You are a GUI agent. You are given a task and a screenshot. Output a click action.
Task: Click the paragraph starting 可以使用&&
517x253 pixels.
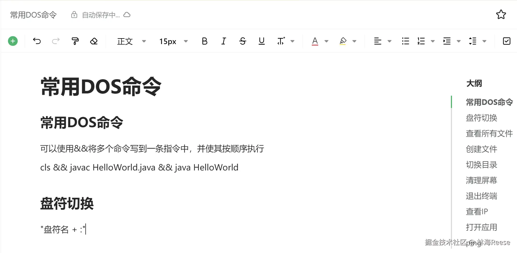tap(152, 148)
